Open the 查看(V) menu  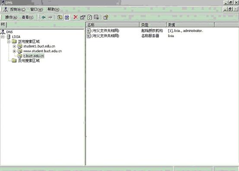(x=28, y=17)
